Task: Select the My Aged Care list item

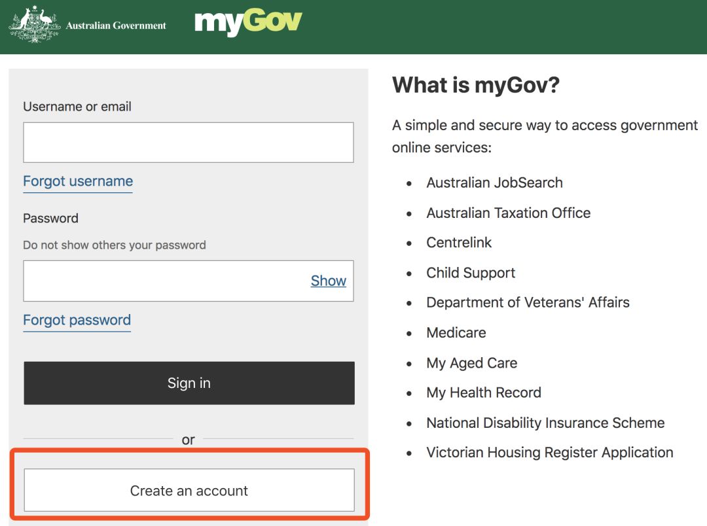Action: click(471, 362)
